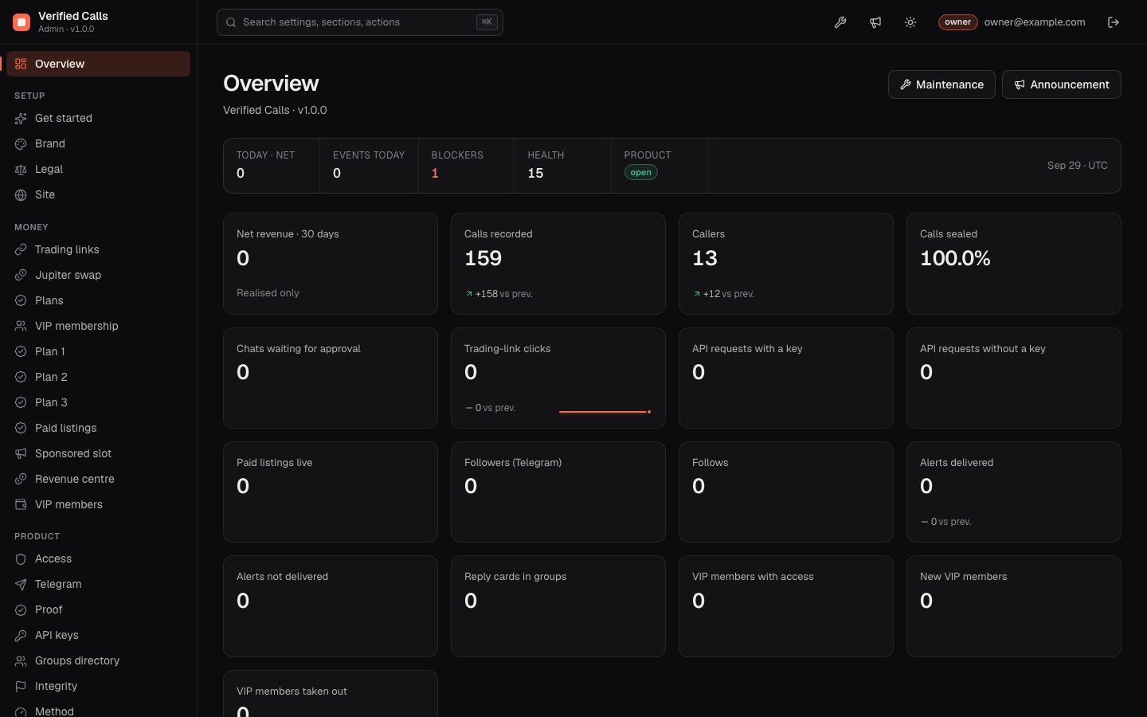The width and height of the screenshot is (1147, 717).
Task: Click the API keys key icon
Action: tap(21, 635)
